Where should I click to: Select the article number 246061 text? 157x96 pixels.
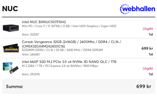point(31,54)
